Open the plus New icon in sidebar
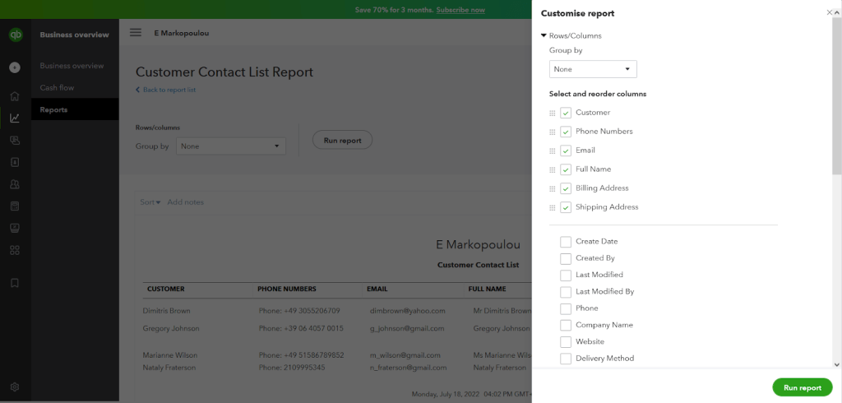842x403 pixels. tap(15, 67)
